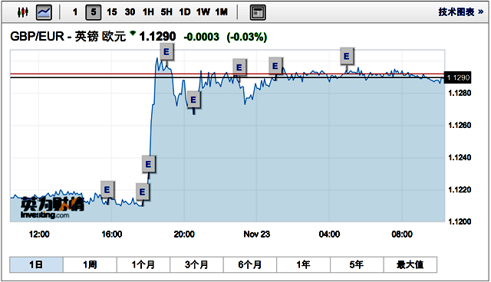Select the 15 minute interval

coord(112,12)
